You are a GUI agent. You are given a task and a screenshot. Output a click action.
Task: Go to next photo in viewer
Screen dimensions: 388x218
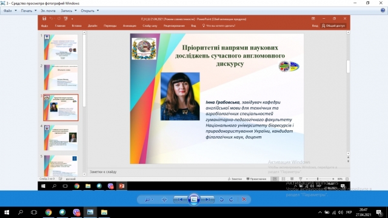coord(207,199)
